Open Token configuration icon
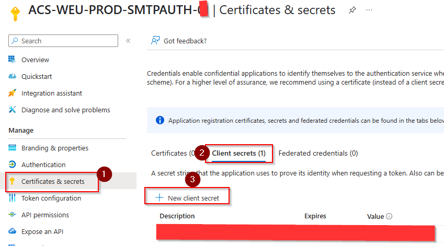The image size is (444, 246). [13, 198]
